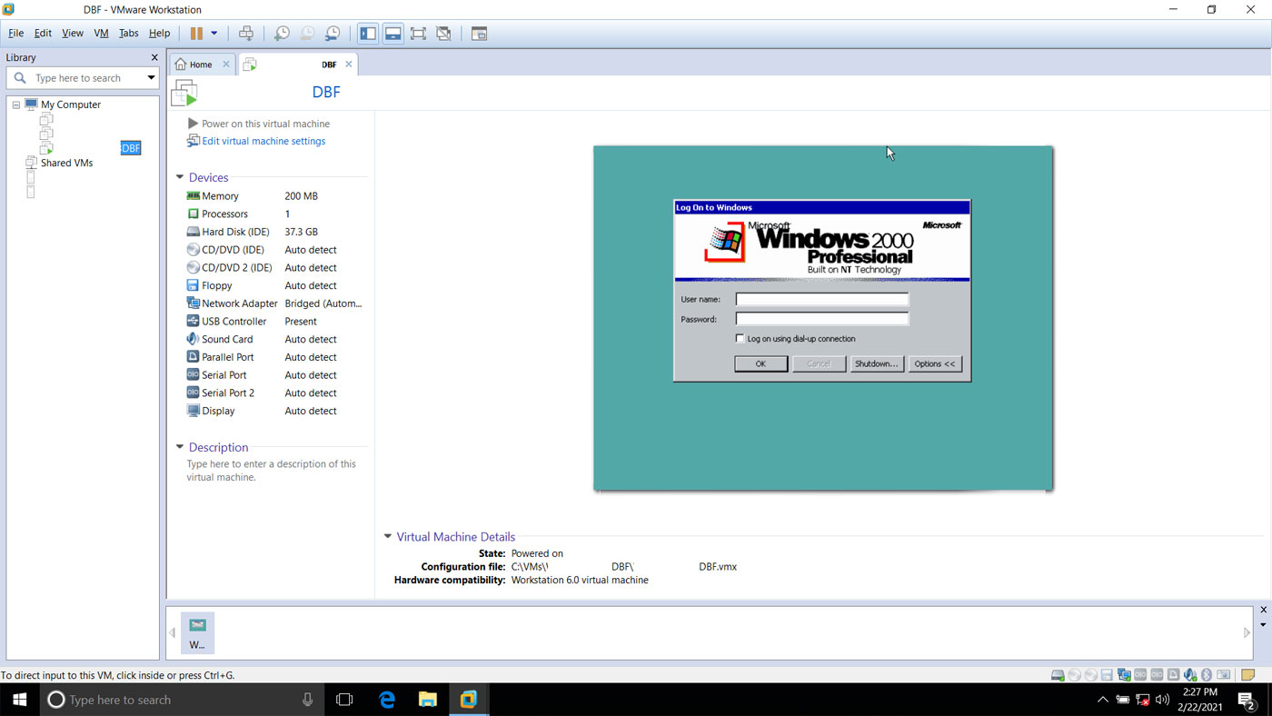The height and width of the screenshot is (716, 1272).
Task: Take a snapshot of this virtual machine
Action: [x=282, y=34]
